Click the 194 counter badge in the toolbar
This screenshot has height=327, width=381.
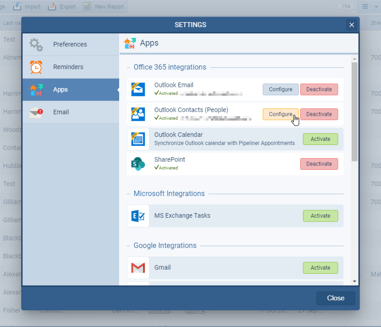point(345,6)
